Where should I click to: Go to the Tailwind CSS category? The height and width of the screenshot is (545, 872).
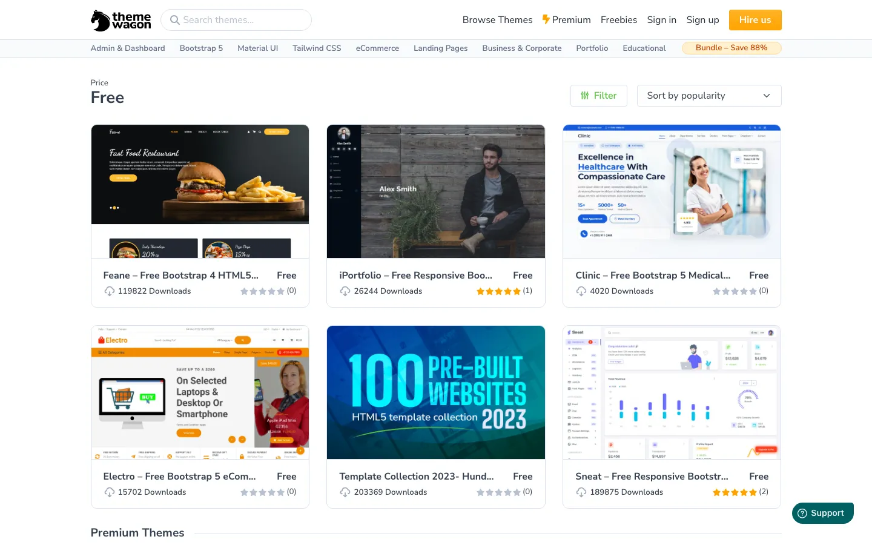pyautogui.click(x=317, y=48)
